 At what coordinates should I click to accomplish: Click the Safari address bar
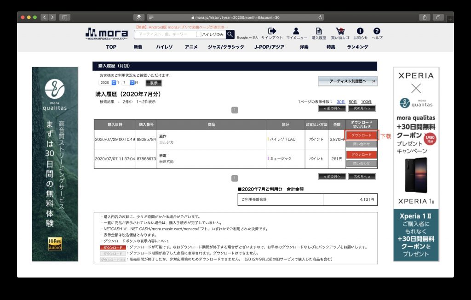[x=236, y=17]
